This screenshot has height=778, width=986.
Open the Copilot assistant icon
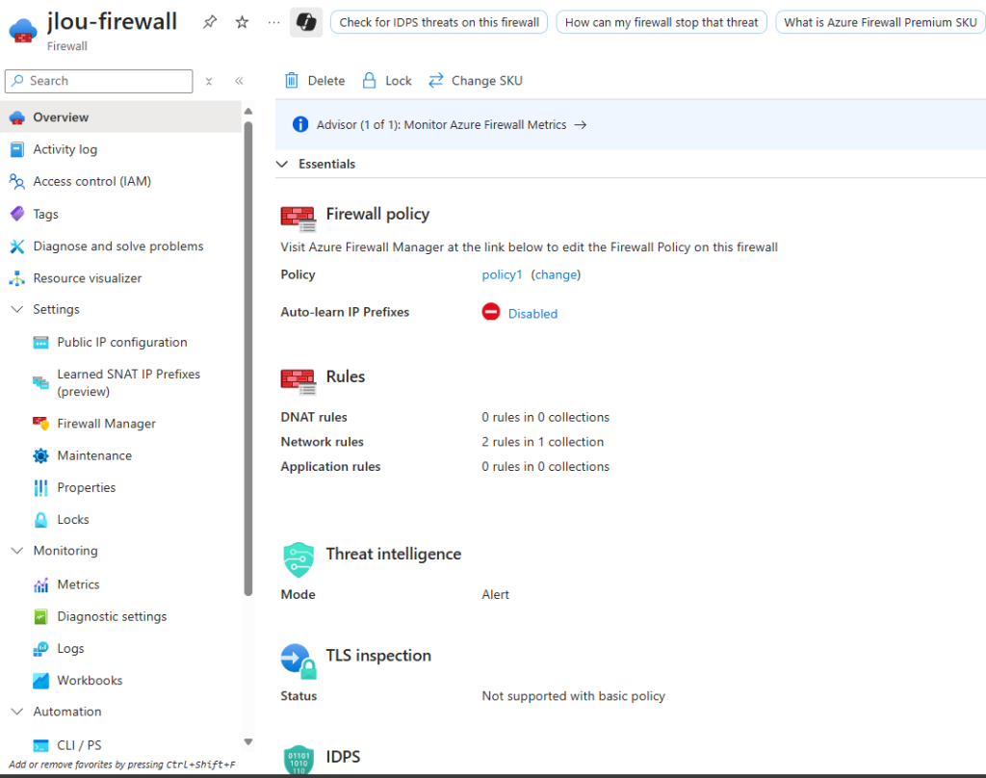click(x=306, y=22)
